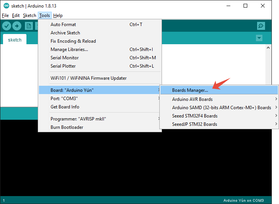This screenshot has height=204, width=279.
Task: Choose Manage Libraries... in the Tools menu
Action: tap(69, 49)
